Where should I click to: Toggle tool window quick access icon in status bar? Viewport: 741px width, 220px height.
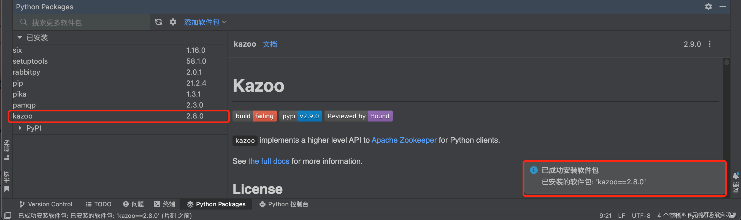pyautogui.click(x=8, y=215)
